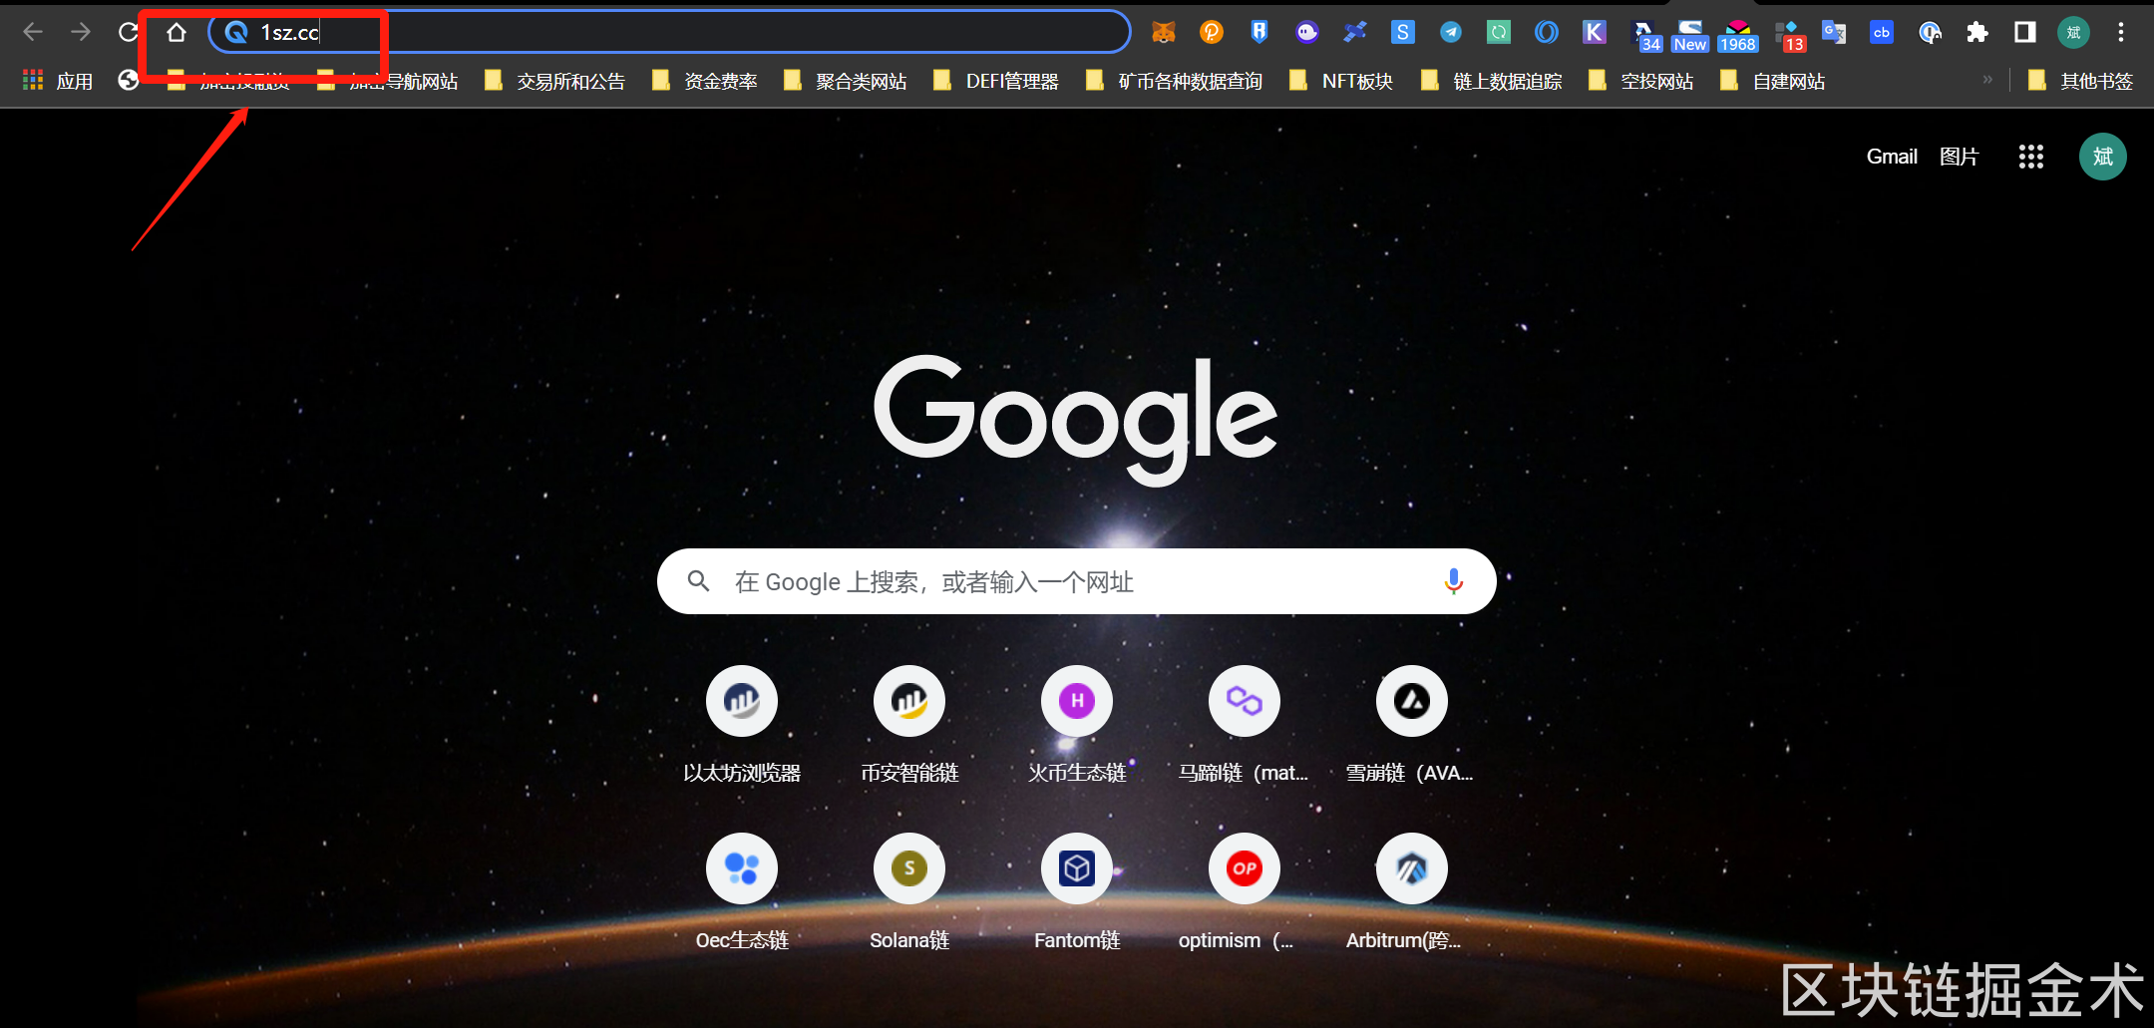The height and width of the screenshot is (1028, 2154).
Task: Reload the current page
Action: tap(128, 32)
